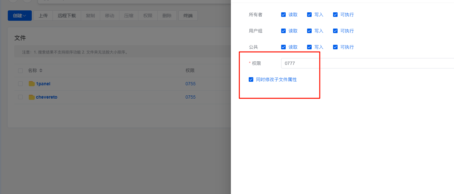Click the 公共 label
The width and height of the screenshot is (454, 194).
pos(253,47)
